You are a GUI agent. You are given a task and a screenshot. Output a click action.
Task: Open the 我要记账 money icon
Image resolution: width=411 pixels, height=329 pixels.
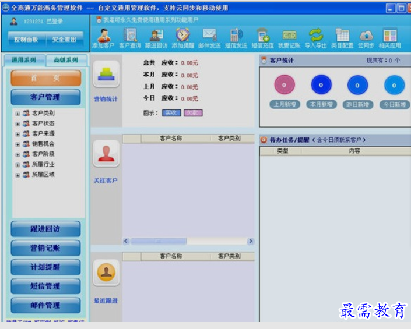point(289,36)
